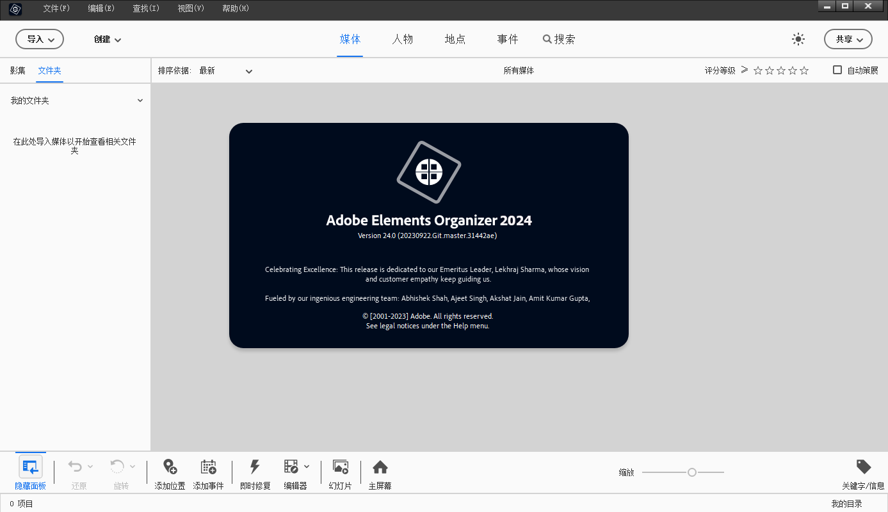Set rating to two stars
888x512 pixels.
[x=770, y=70]
